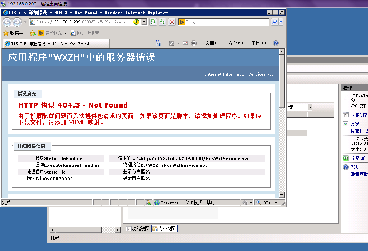The width and height of the screenshot is (368, 251).
Task: Click the page scrollbar down arrow
Action: coord(282,195)
